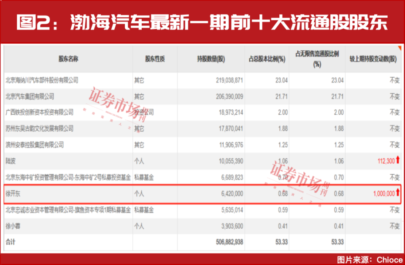Select shareholder 陆波
This screenshot has width=405, height=265.
11,161
